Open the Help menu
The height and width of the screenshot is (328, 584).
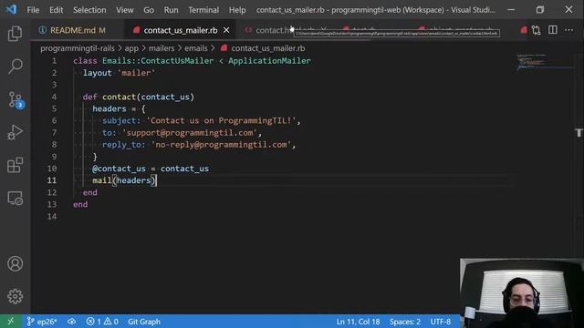pyautogui.click(x=237, y=10)
